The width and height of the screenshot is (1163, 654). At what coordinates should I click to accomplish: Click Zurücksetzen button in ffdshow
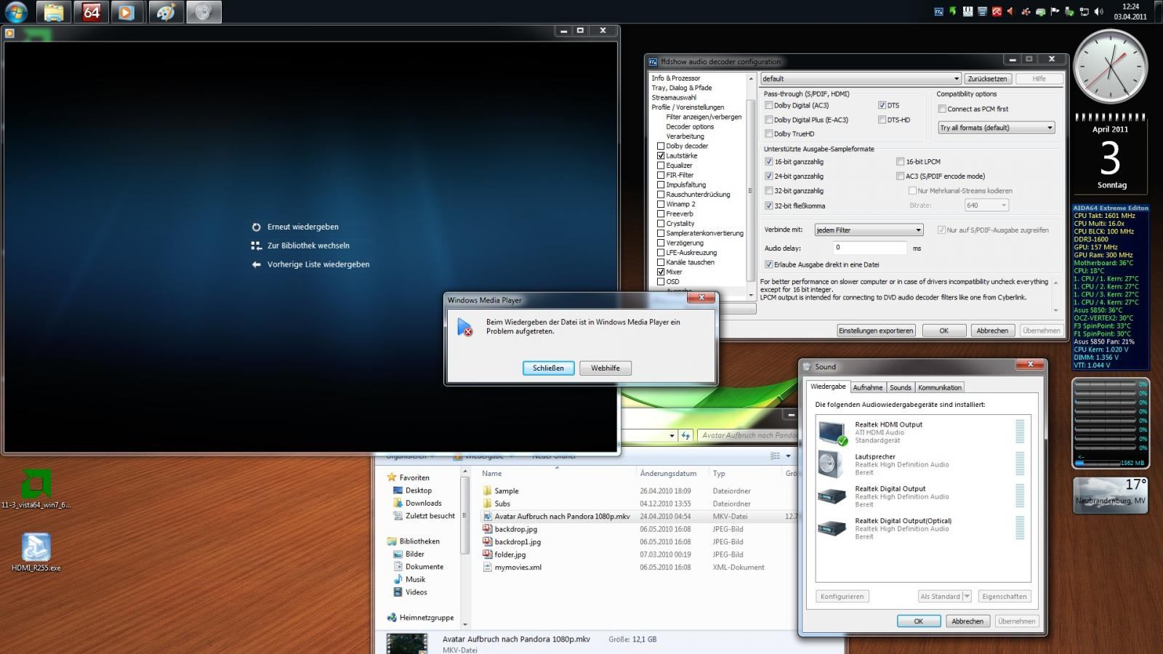click(987, 78)
